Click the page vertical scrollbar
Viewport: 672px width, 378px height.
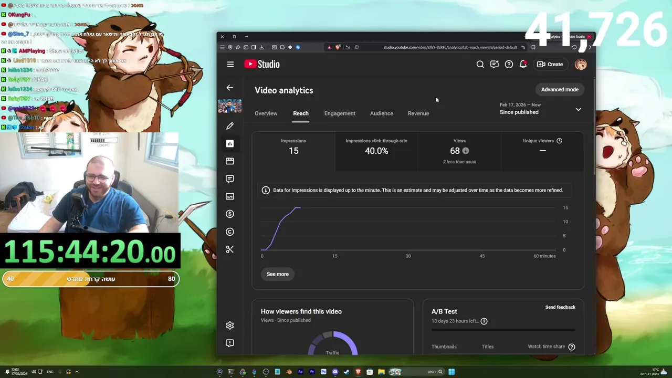click(594, 126)
